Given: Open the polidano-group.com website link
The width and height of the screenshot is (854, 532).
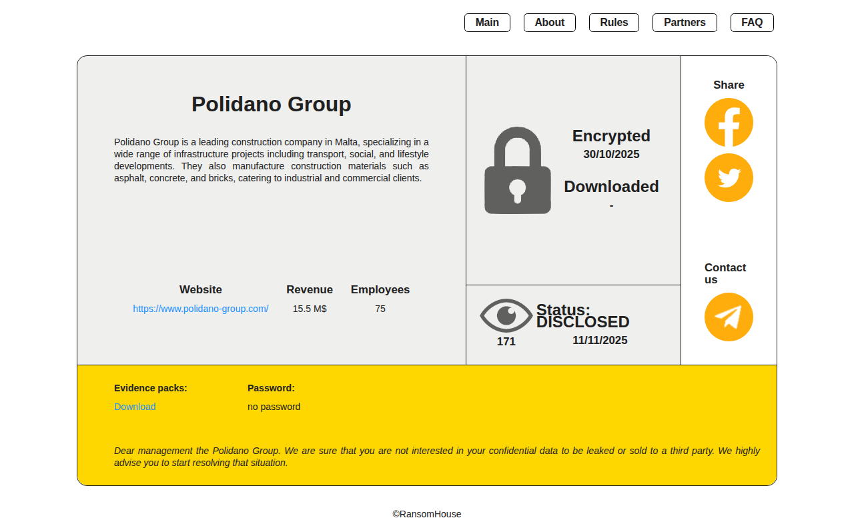Looking at the screenshot, I should click(x=201, y=309).
